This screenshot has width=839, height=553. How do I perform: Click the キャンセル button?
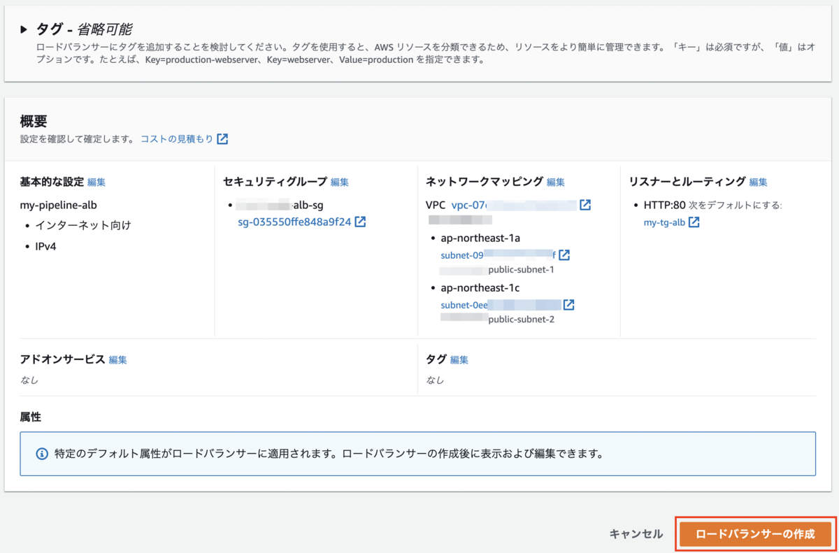click(x=636, y=534)
